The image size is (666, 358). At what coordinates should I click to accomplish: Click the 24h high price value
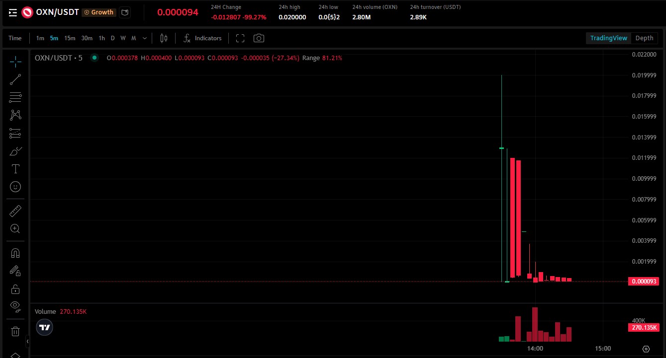coord(292,17)
